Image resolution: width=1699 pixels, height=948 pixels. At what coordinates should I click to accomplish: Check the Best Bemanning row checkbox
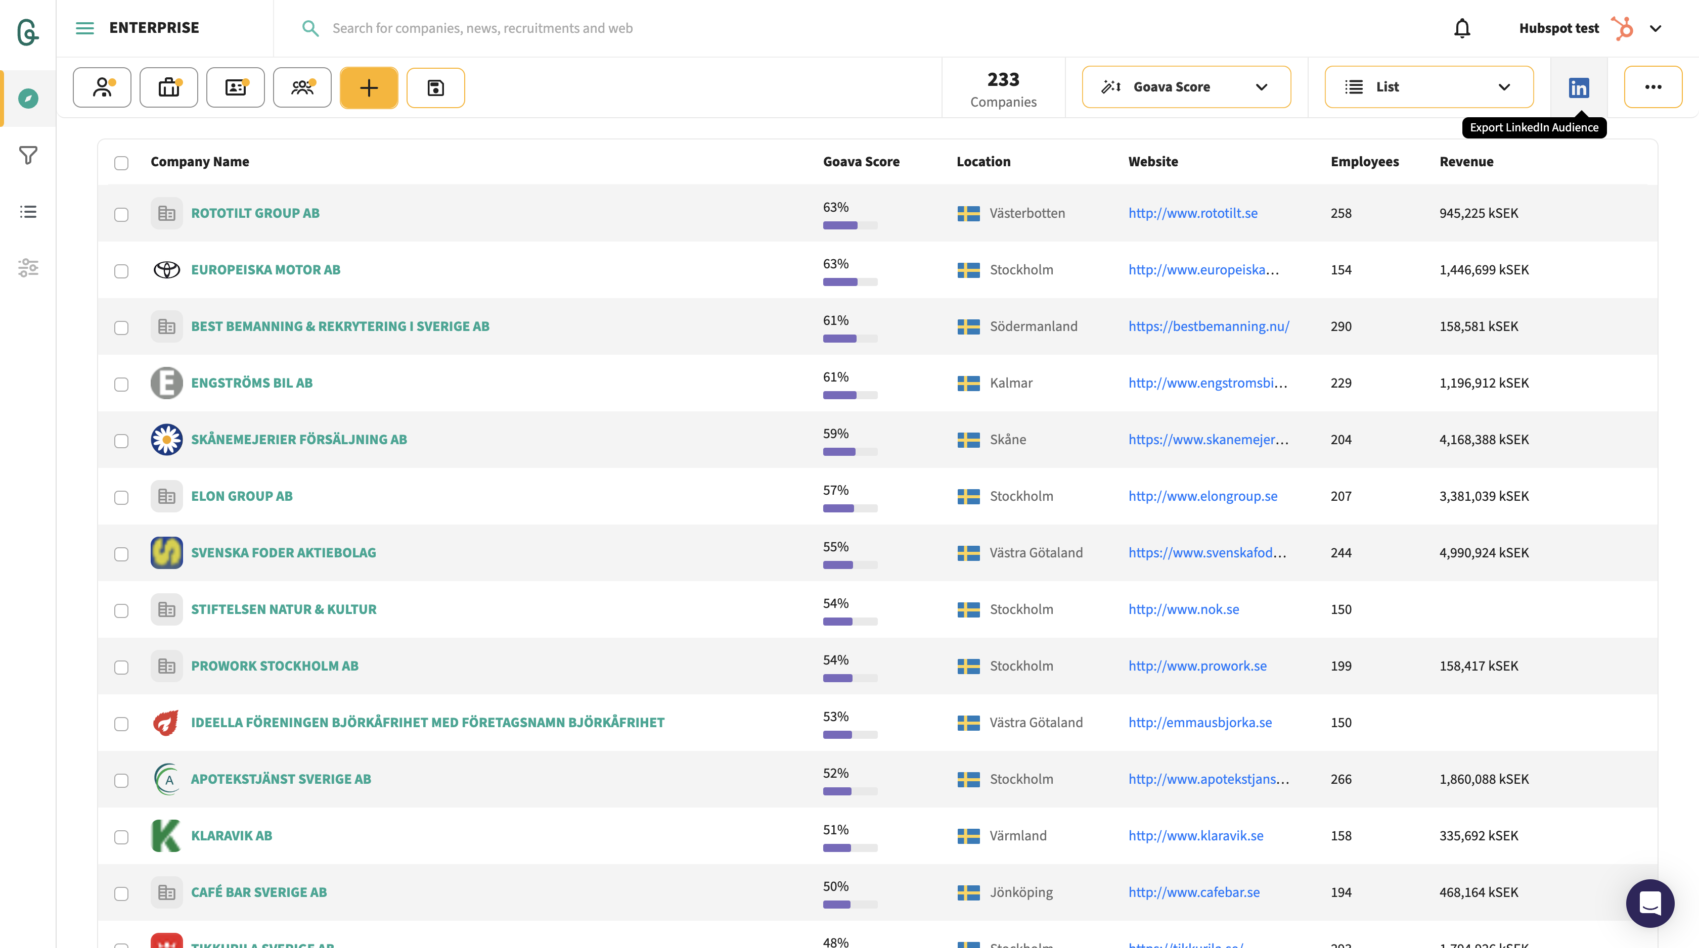coord(121,327)
